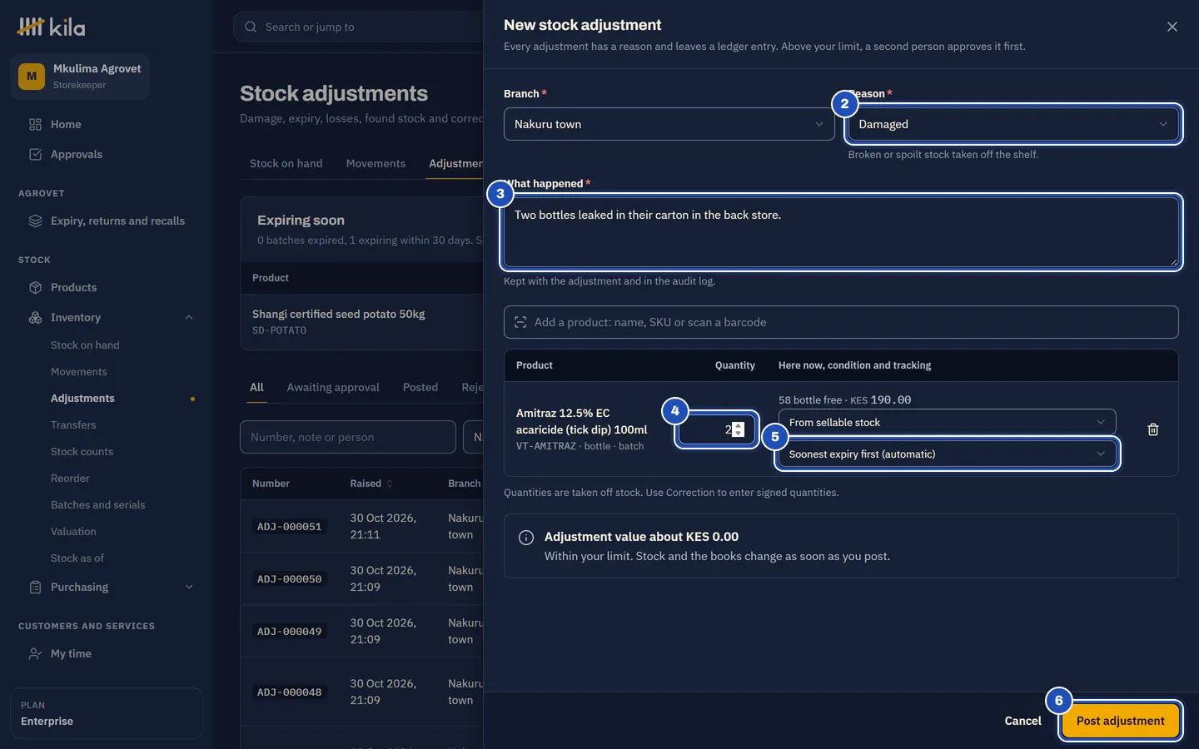Click the magnifier icon in the search bar
The height and width of the screenshot is (749, 1199).
(x=251, y=27)
